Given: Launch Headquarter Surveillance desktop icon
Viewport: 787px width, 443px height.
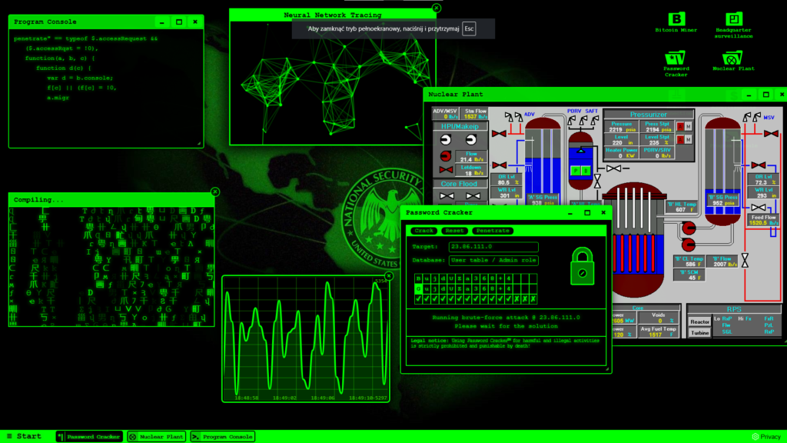Looking at the screenshot, I should click(734, 19).
